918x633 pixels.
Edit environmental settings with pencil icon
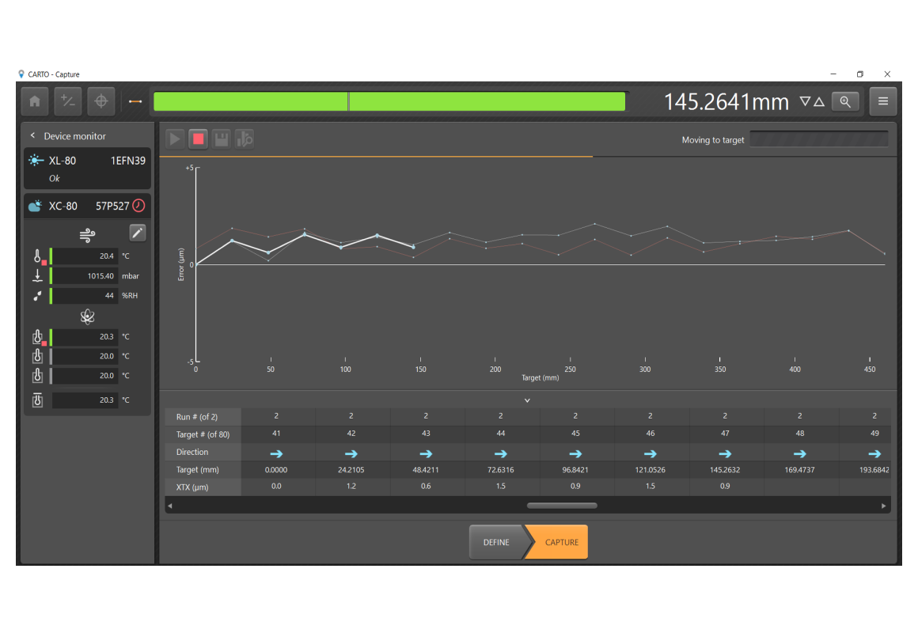point(137,233)
